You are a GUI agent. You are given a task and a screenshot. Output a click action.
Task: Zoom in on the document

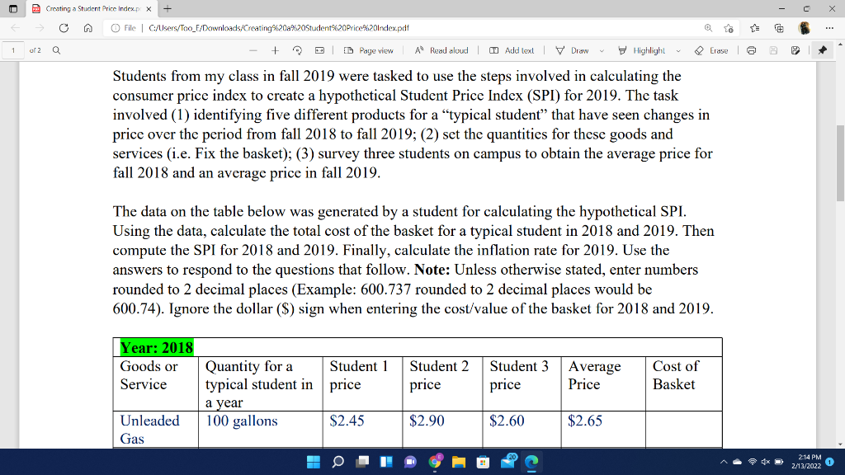(276, 51)
